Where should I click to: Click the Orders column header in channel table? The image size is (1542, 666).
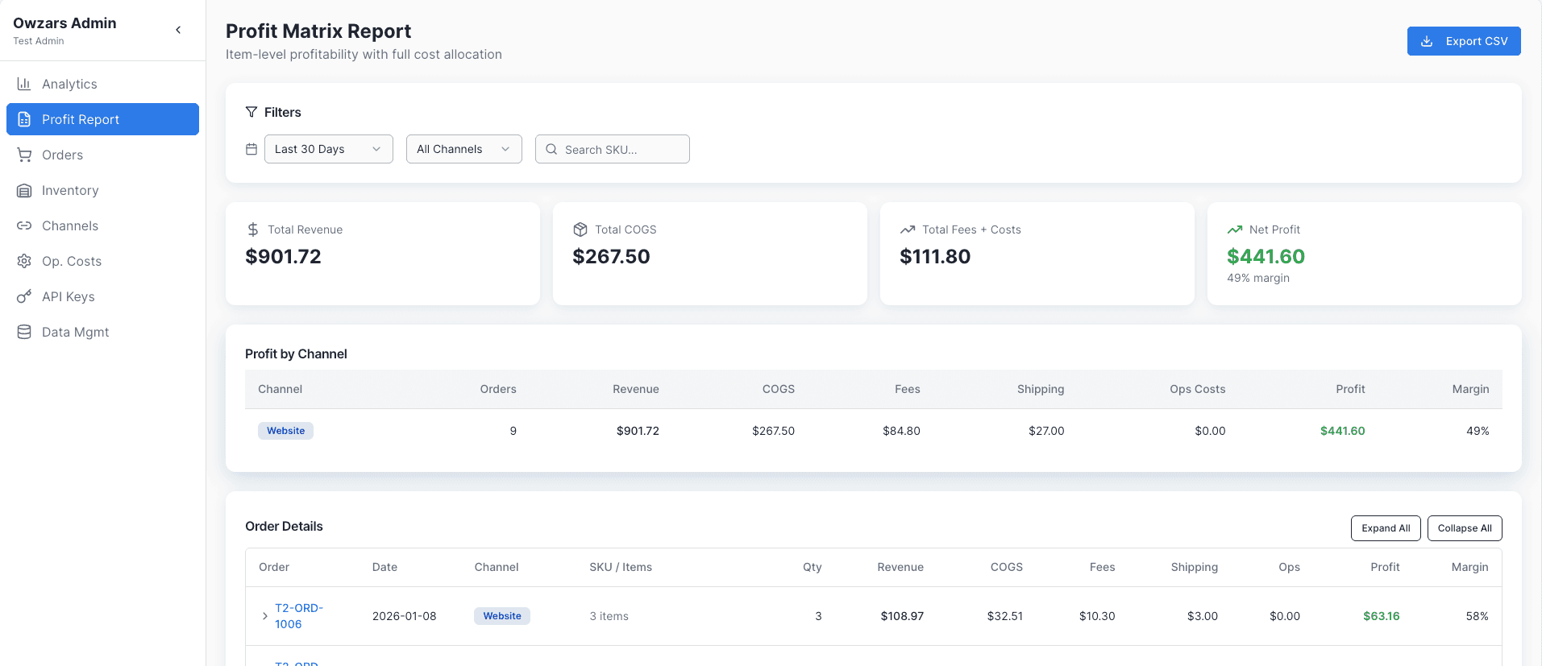pos(498,389)
